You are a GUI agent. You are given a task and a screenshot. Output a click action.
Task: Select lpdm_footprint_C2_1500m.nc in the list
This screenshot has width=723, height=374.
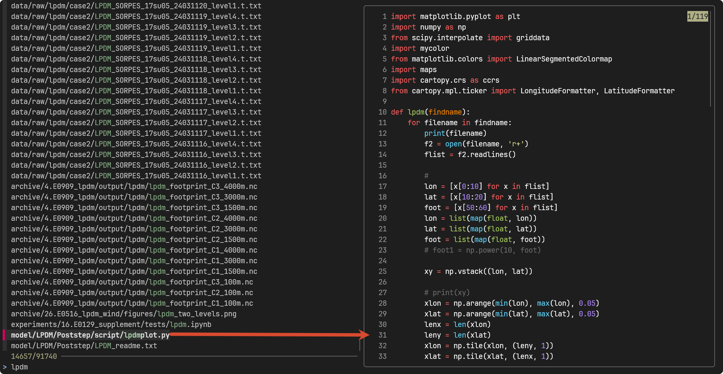point(134,239)
